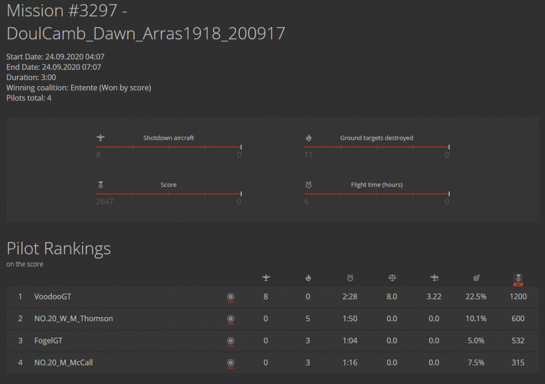
Task: Click the 2647 total score figure
Action: pos(105,201)
